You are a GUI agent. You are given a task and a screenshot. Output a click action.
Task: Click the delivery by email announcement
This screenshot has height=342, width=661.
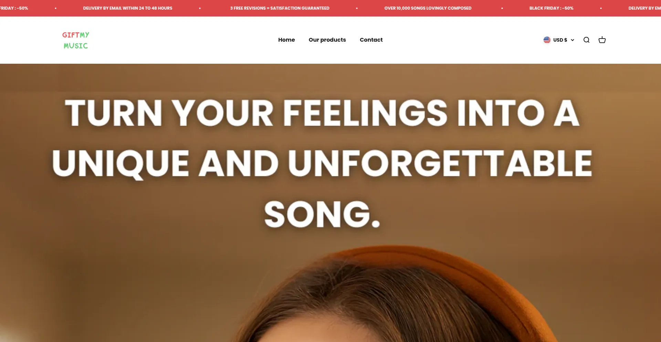tap(127, 8)
